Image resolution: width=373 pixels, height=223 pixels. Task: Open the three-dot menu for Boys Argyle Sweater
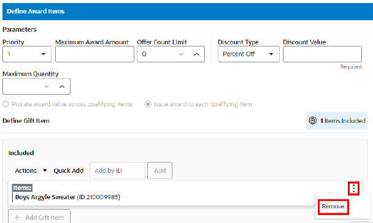click(x=353, y=188)
